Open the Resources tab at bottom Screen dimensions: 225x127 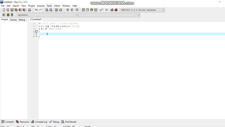tap(22, 122)
